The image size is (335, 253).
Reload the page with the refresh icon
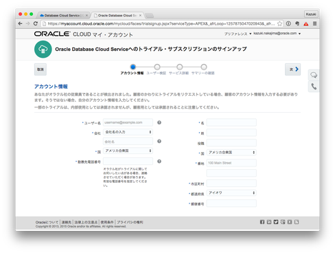(x=36, y=23)
